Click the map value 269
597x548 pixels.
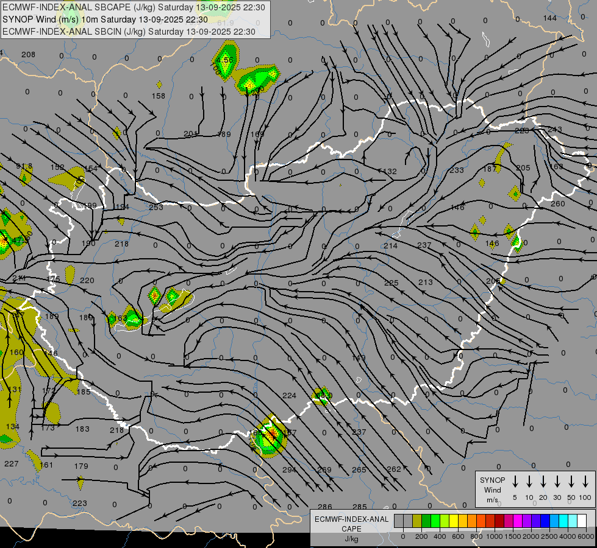coord(324,470)
